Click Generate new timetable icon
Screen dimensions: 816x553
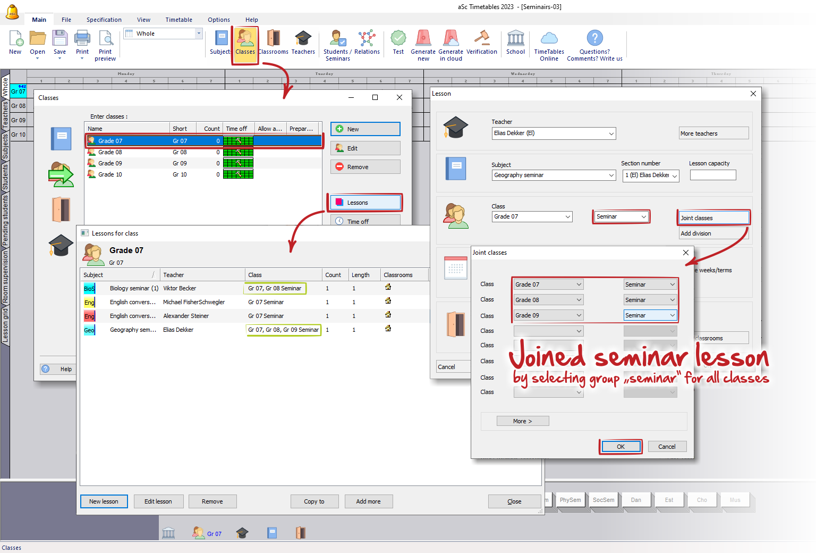pyautogui.click(x=423, y=45)
